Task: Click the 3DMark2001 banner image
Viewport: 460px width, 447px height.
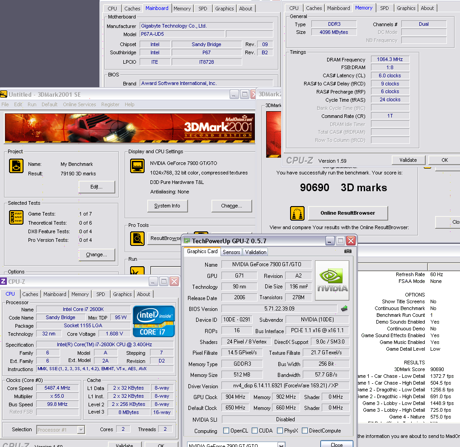Action: click(x=129, y=128)
